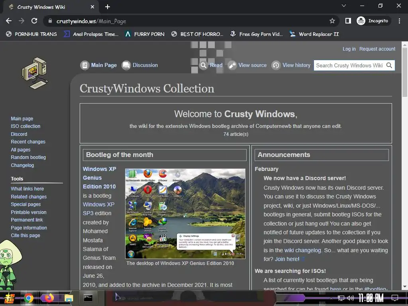Open Main page in the sidebar
The height and width of the screenshot is (306, 408).
pyautogui.click(x=22, y=118)
